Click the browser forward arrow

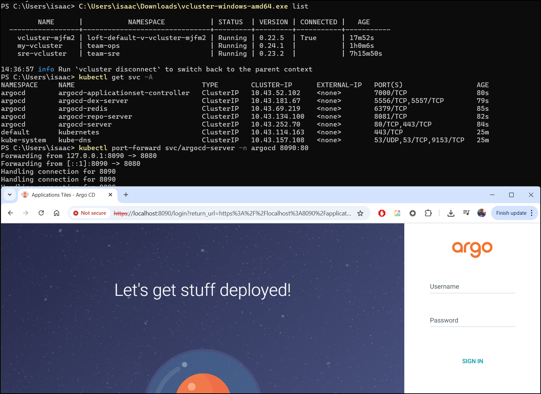pos(26,213)
